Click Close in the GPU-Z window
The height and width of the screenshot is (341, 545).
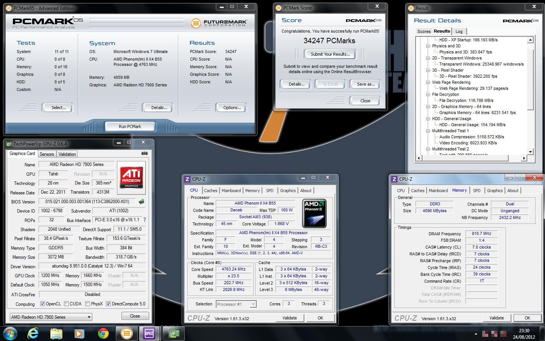point(135,316)
